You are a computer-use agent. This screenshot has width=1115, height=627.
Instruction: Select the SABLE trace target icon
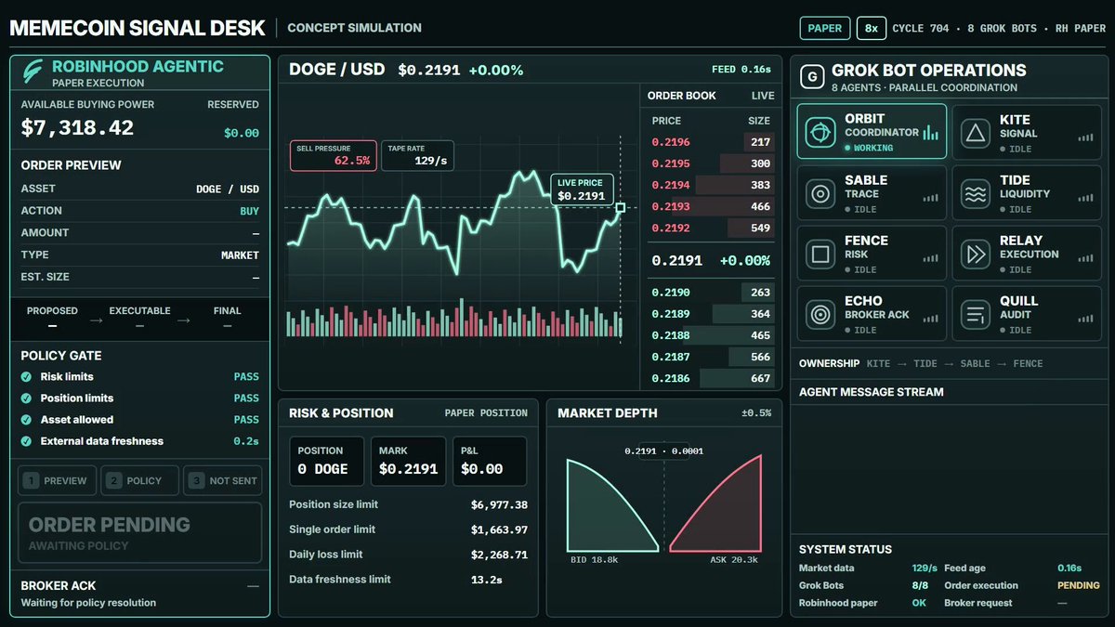coord(820,194)
